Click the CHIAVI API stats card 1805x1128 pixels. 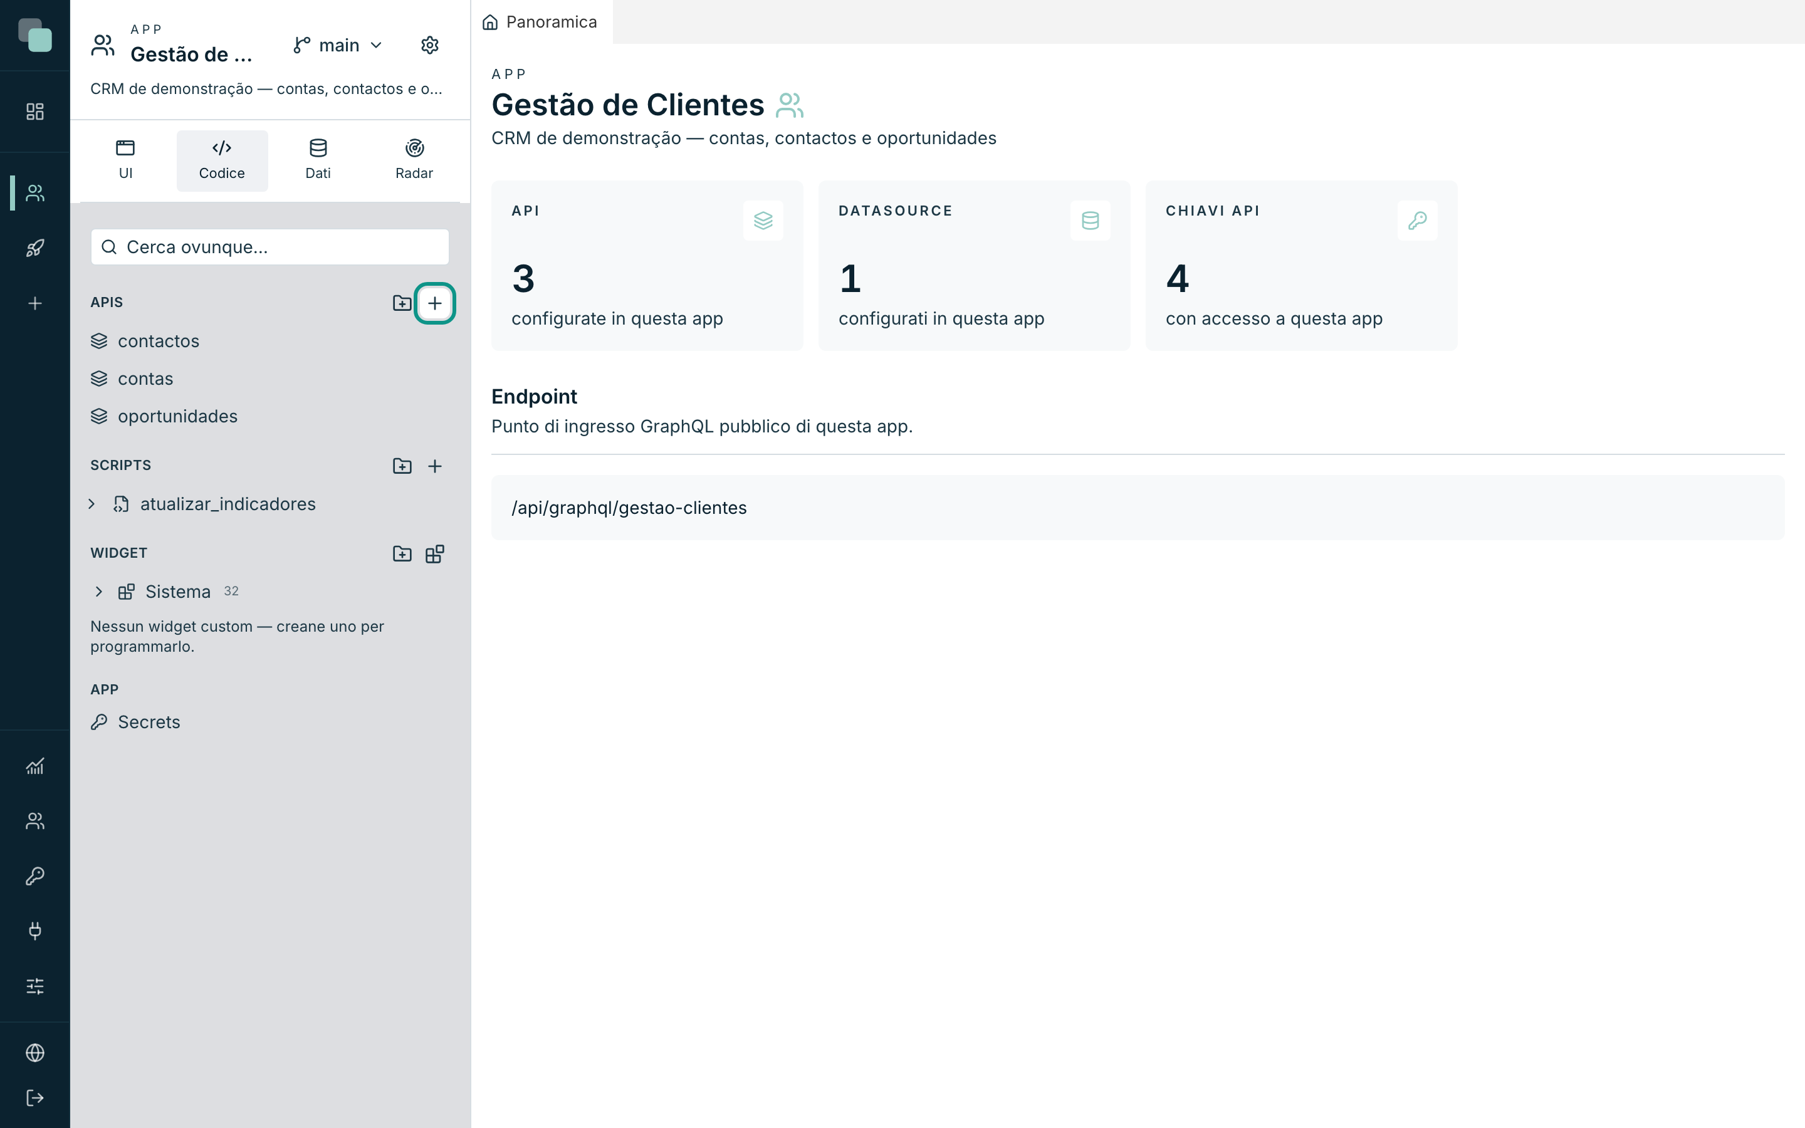(x=1302, y=266)
